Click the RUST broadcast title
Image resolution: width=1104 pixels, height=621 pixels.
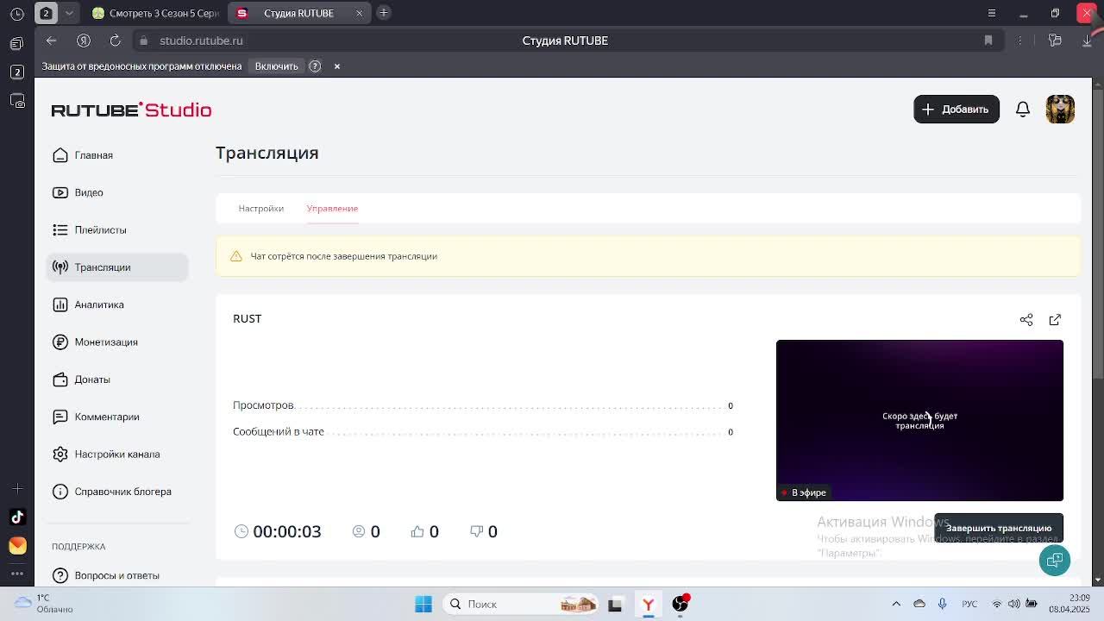click(x=247, y=319)
